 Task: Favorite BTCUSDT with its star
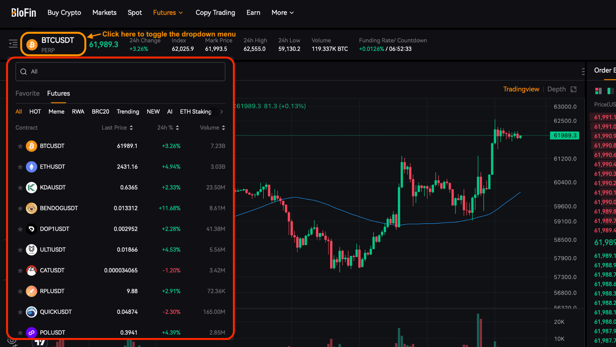click(x=20, y=146)
